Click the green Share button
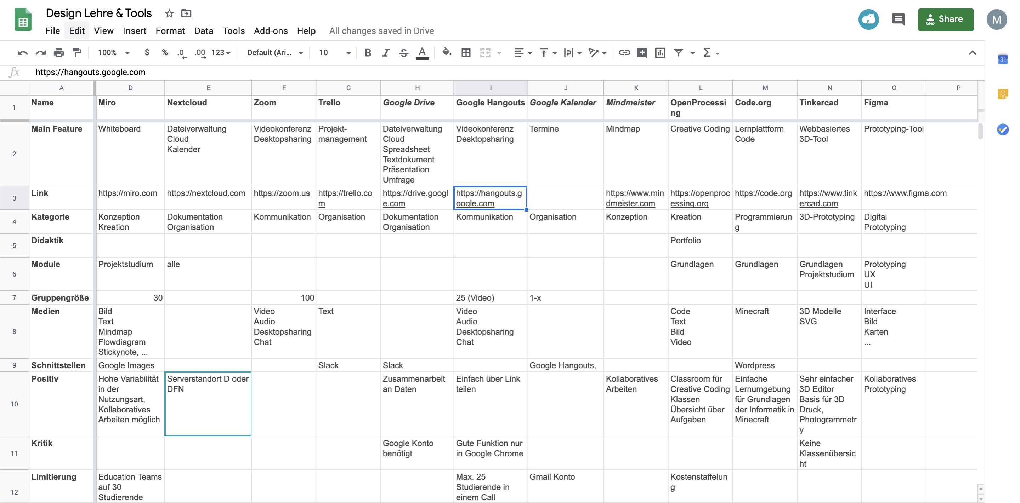Viewport: 1020px width, 503px height. pyautogui.click(x=945, y=19)
